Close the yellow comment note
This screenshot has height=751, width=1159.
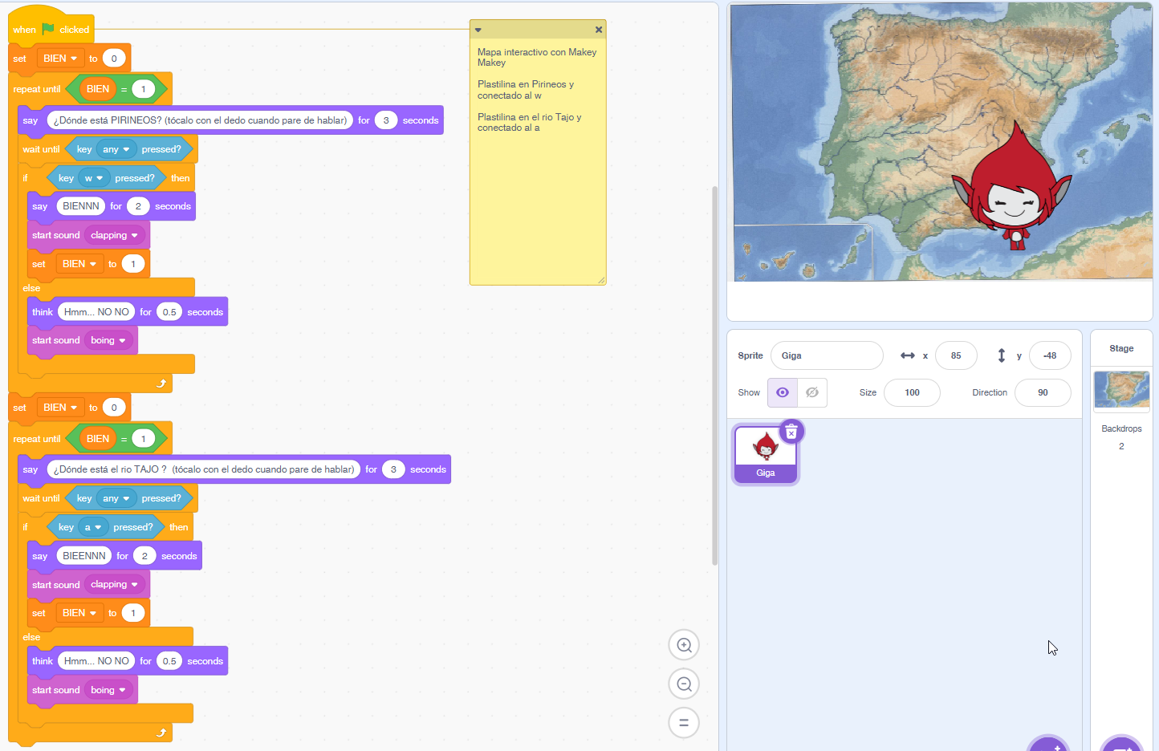click(599, 30)
